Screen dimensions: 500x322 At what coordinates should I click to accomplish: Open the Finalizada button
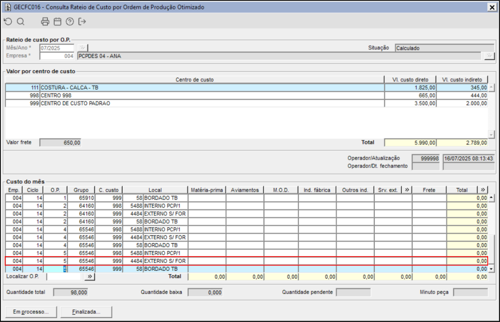pos(86,312)
